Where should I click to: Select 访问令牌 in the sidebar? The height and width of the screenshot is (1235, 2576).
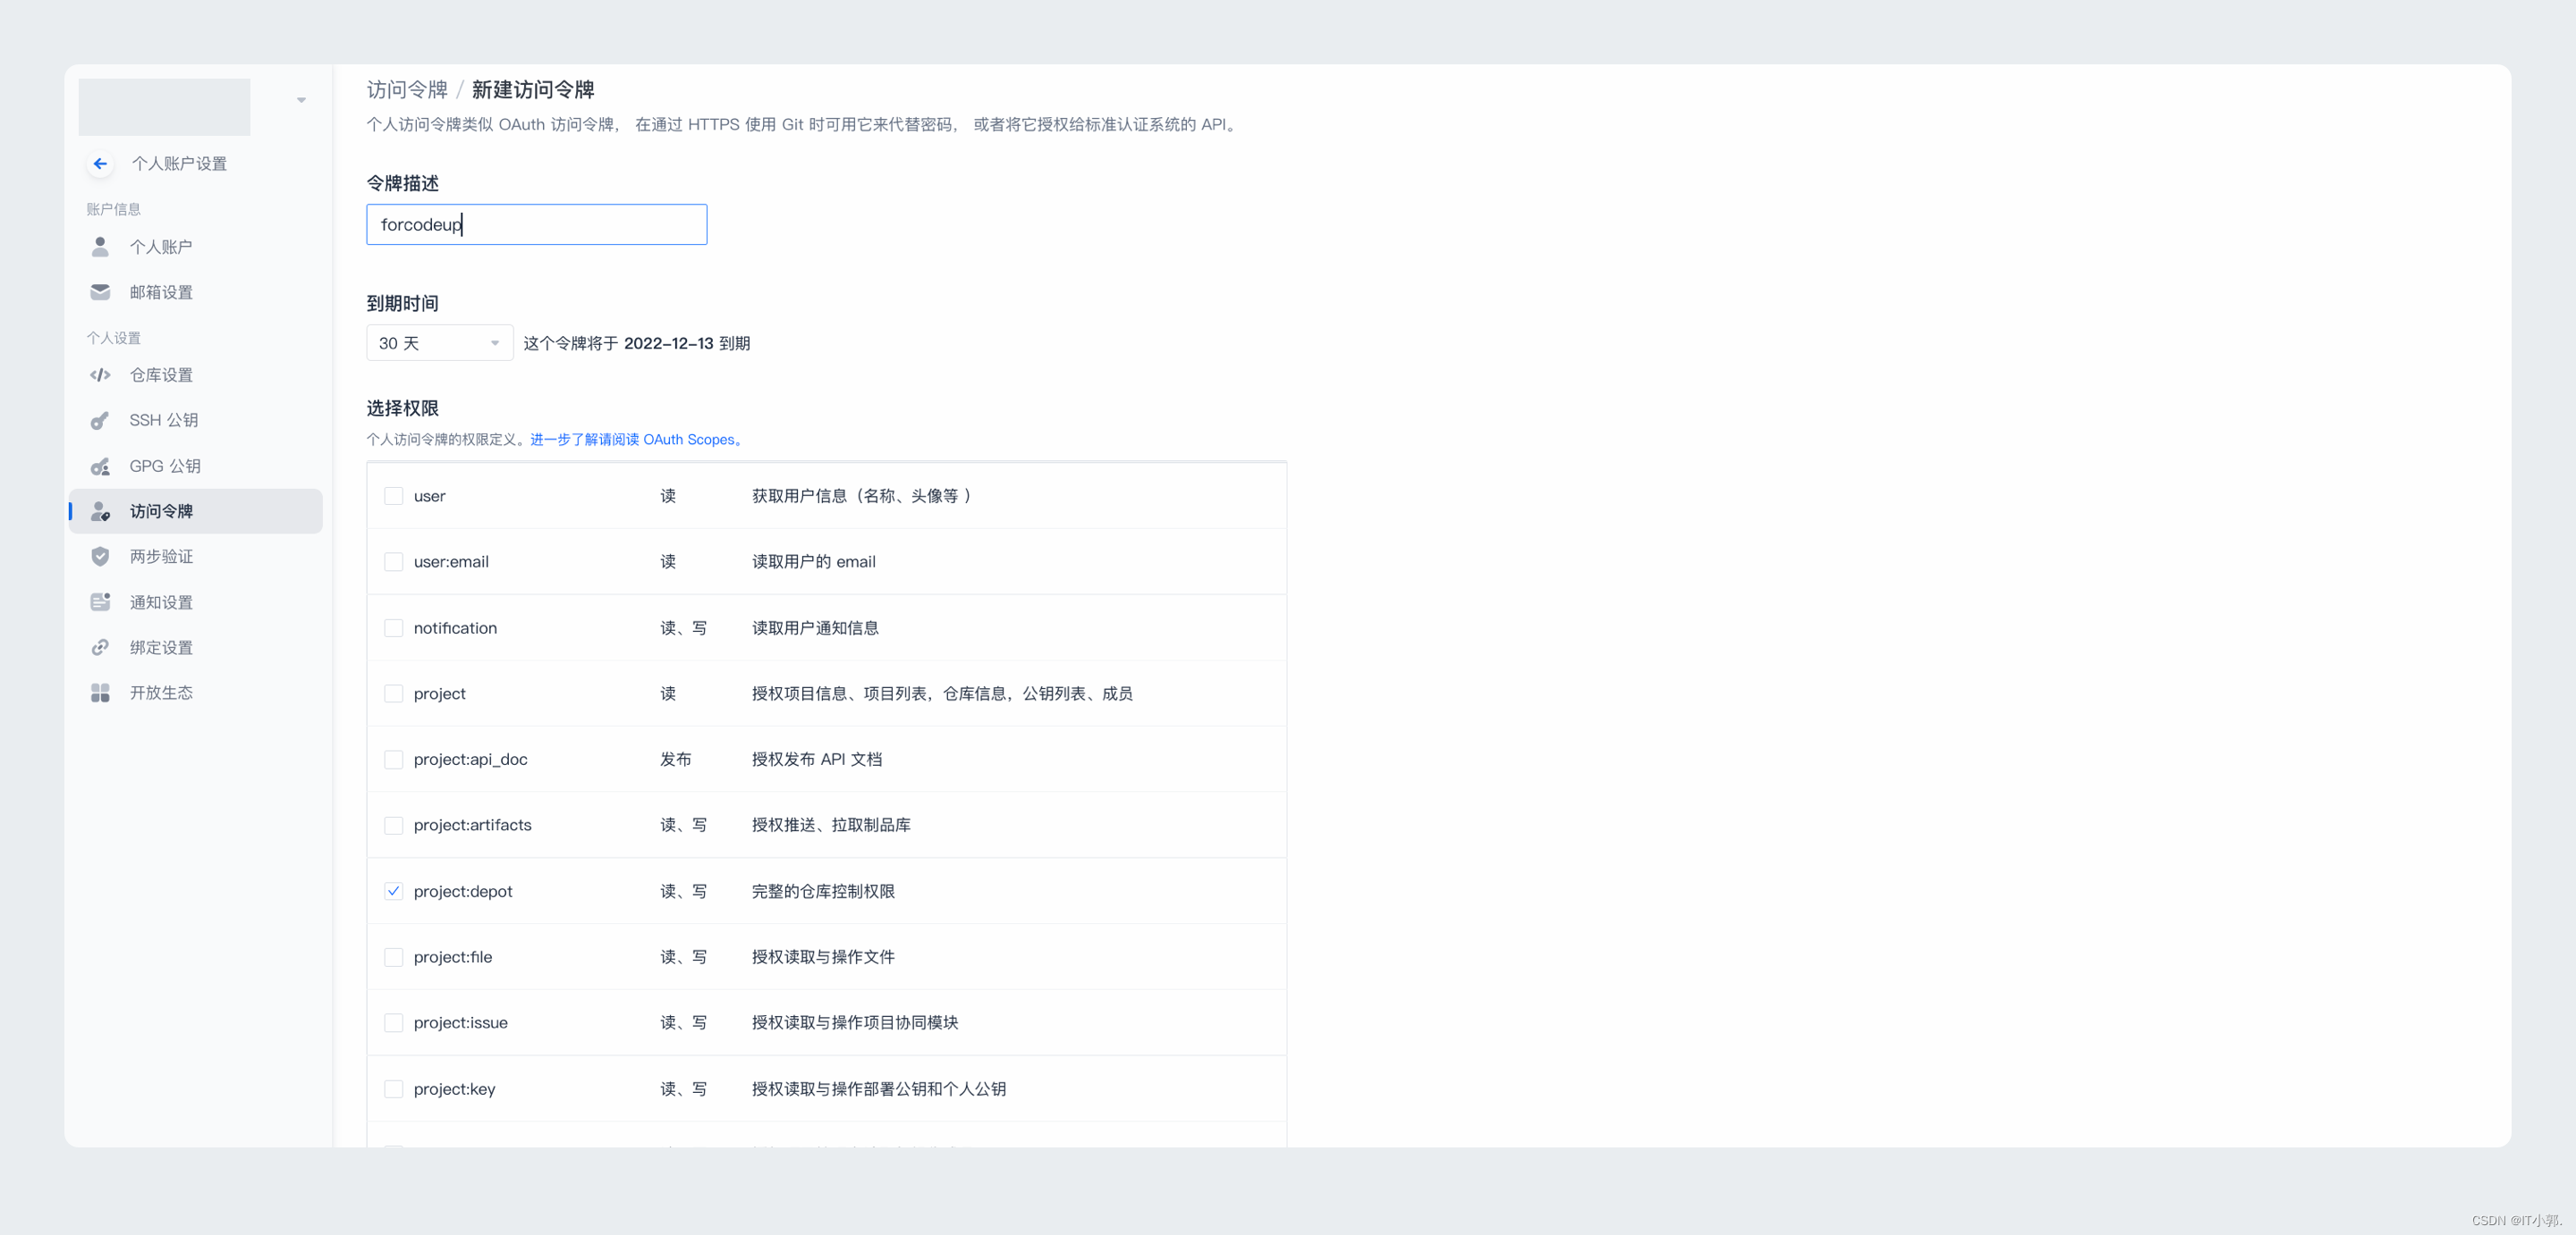click(196, 511)
